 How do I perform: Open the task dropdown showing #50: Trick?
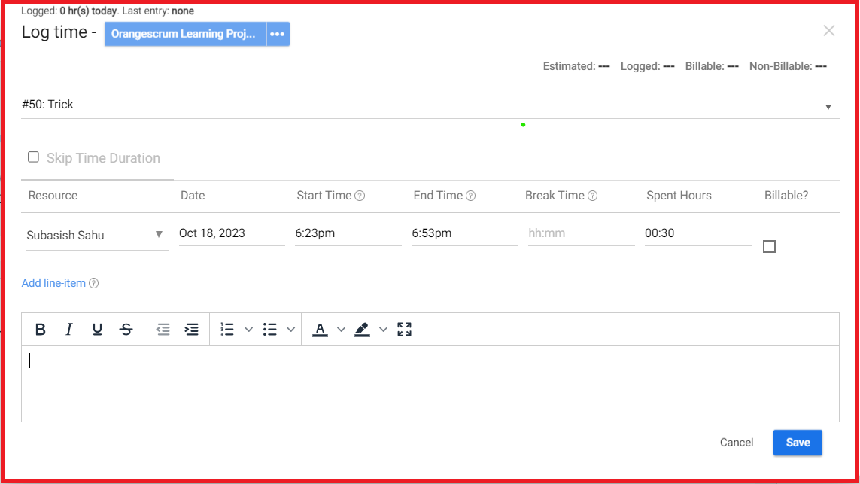[430, 105]
